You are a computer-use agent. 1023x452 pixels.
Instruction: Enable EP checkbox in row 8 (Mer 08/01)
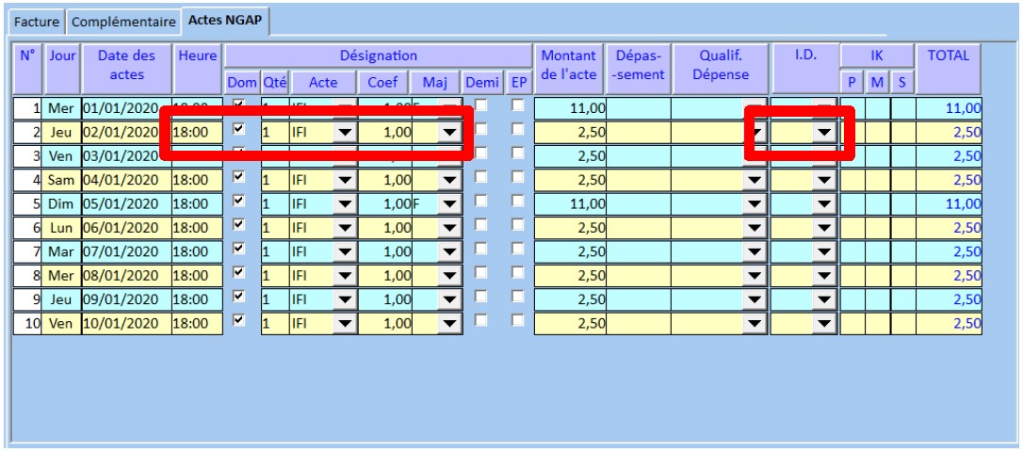pos(518,273)
